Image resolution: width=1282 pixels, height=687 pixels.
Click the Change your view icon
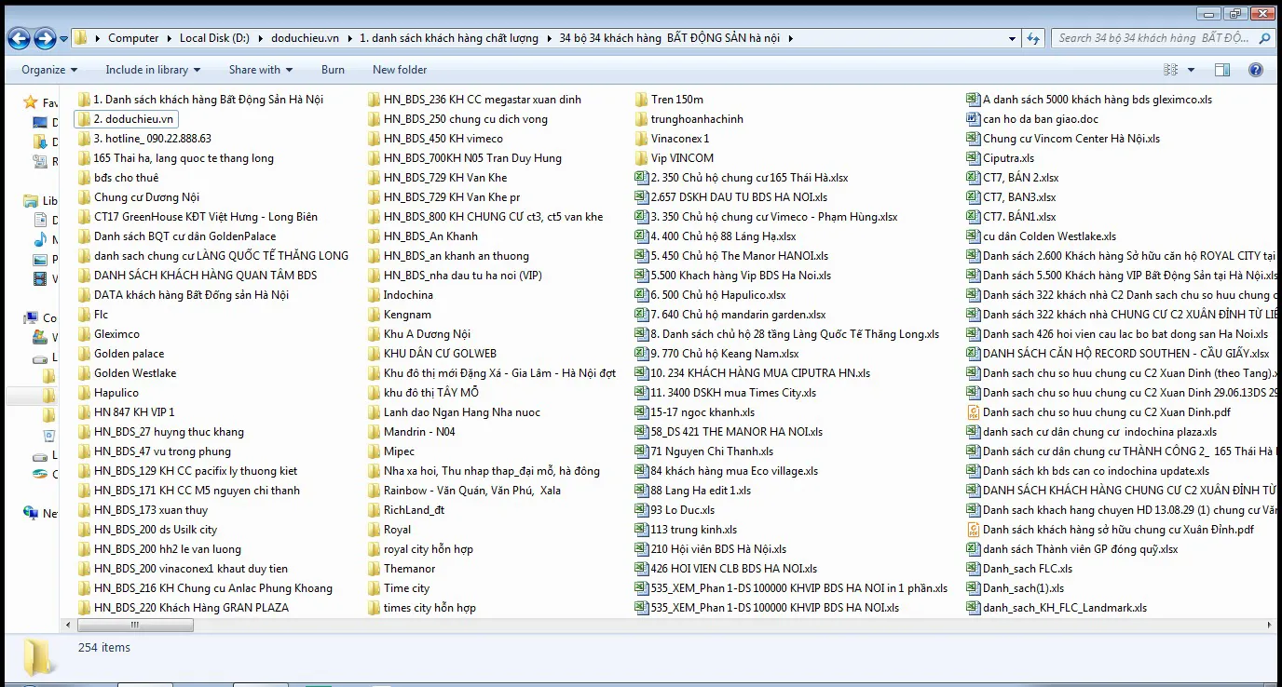(x=1171, y=70)
